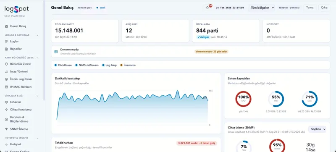Click the Tema button
This screenshot has width=336, height=152.
point(310,8)
